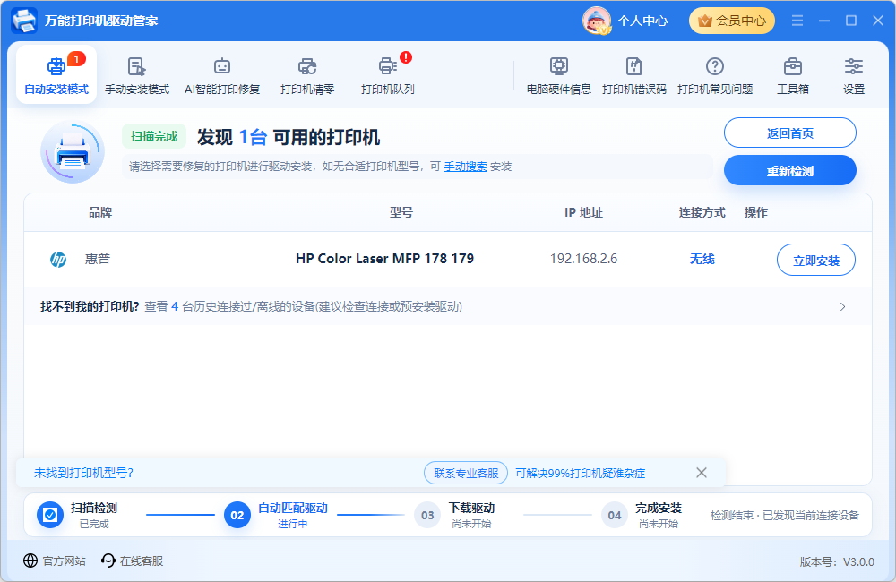Screen dimensions: 896x582
Task: Click 返回首页 button
Action: pos(789,133)
